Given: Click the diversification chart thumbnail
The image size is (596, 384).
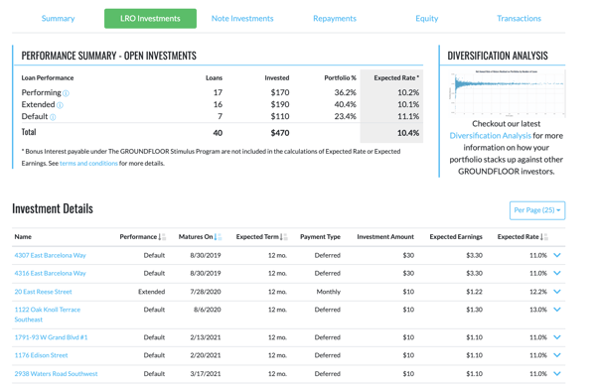Looking at the screenshot, I should [507, 93].
